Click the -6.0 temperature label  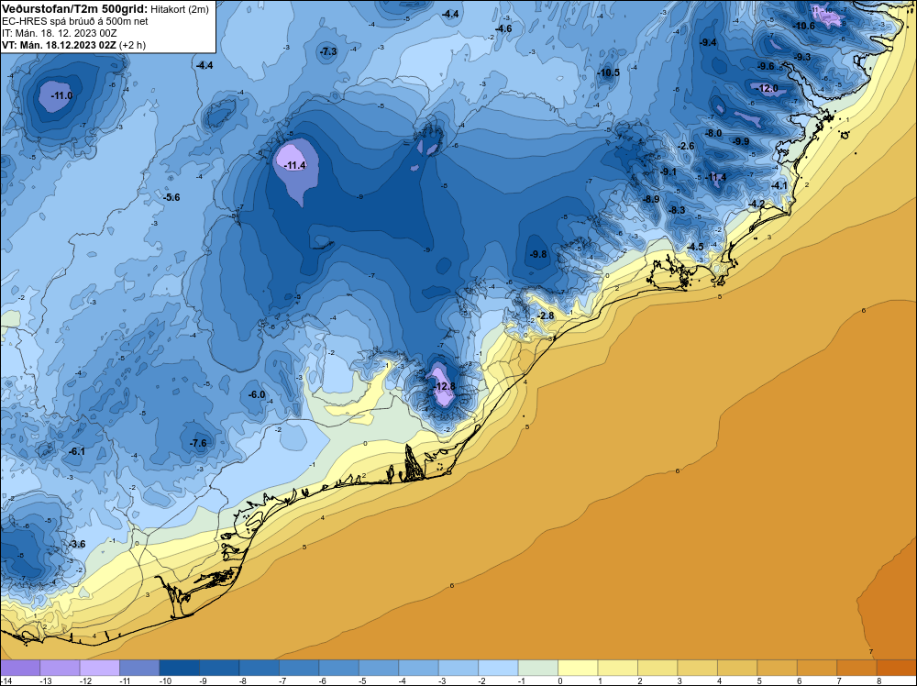[x=257, y=394]
